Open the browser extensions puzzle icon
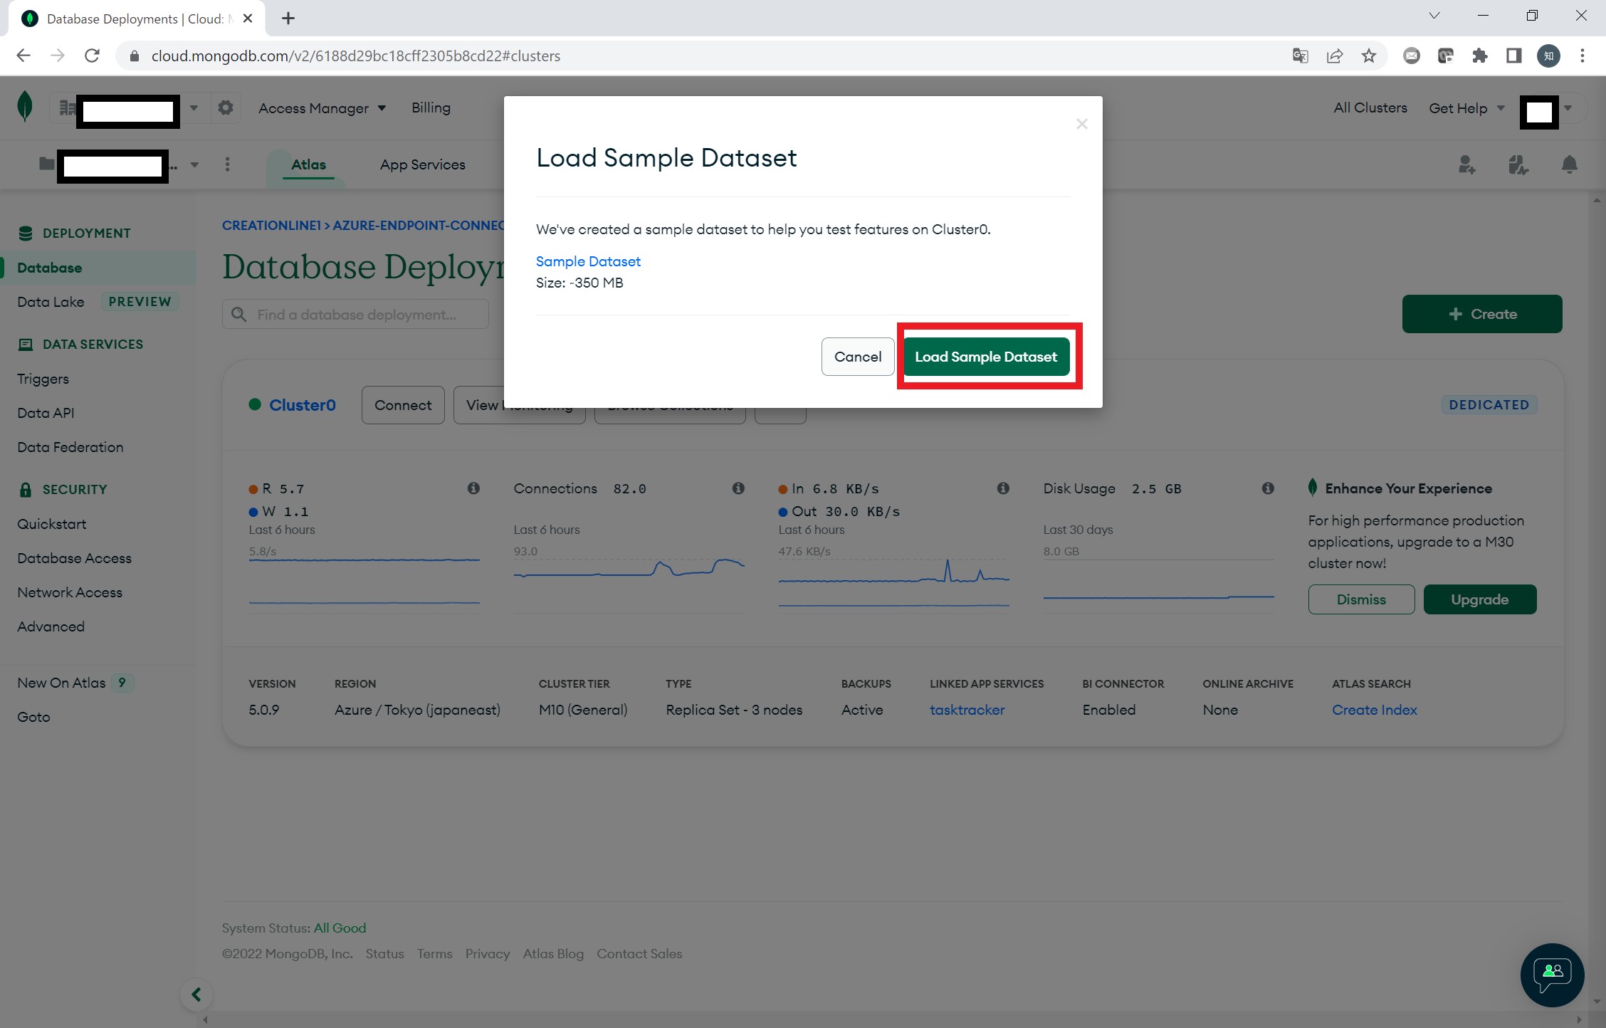Image resolution: width=1606 pixels, height=1028 pixels. pyautogui.click(x=1479, y=56)
